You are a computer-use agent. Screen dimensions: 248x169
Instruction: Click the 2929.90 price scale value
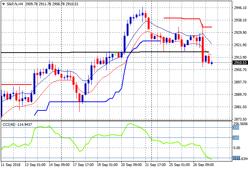coord(240,32)
